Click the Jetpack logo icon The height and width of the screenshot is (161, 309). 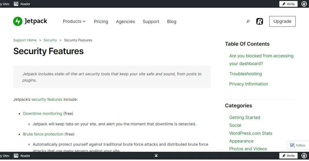(x=18, y=21)
